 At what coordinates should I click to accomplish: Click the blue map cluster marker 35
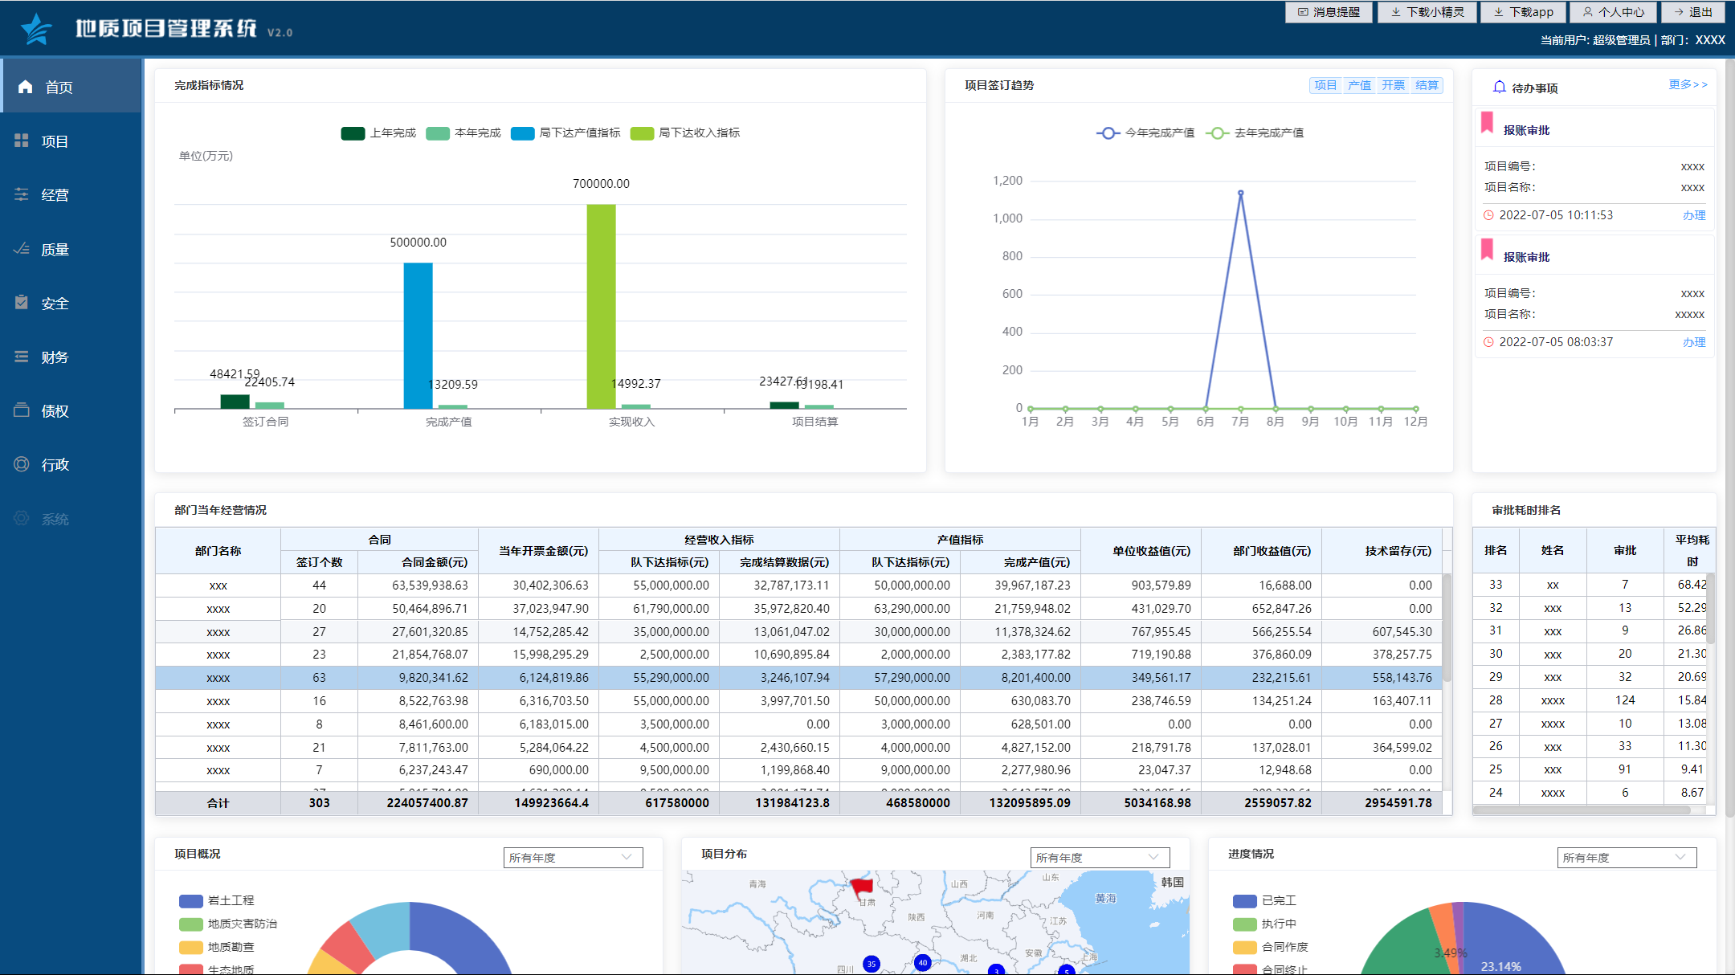point(872,964)
